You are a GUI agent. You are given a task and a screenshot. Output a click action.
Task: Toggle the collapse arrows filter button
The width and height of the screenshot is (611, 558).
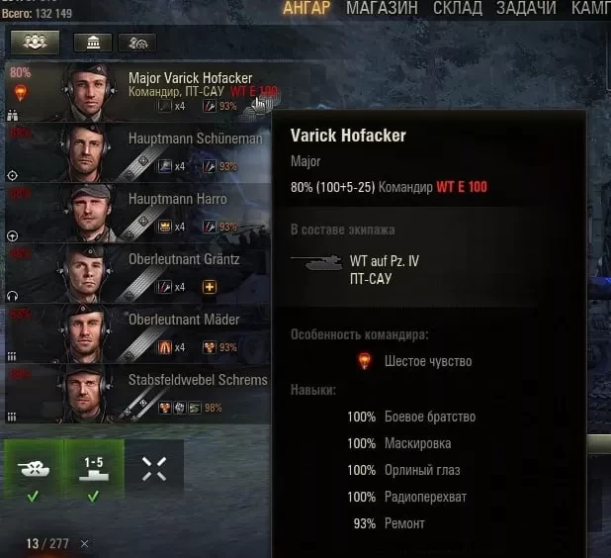tap(154, 469)
